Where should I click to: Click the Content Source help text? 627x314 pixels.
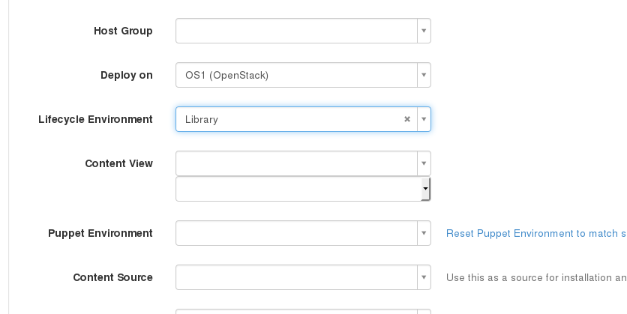pos(536,277)
